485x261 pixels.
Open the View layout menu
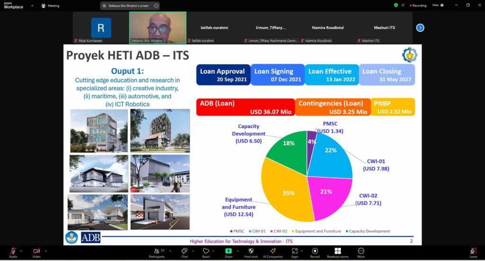[x=437, y=5]
